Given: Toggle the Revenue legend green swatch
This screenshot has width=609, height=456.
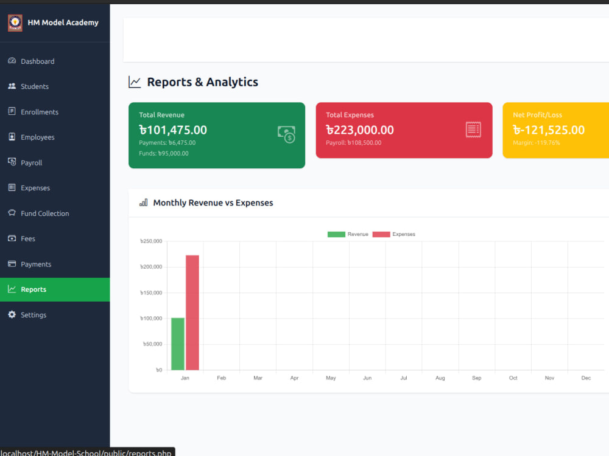Looking at the screenshot, I should click(336, 234).
